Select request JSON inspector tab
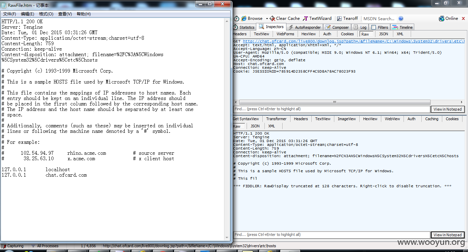The width and height of the screenshot is (468, 252). 383,34
